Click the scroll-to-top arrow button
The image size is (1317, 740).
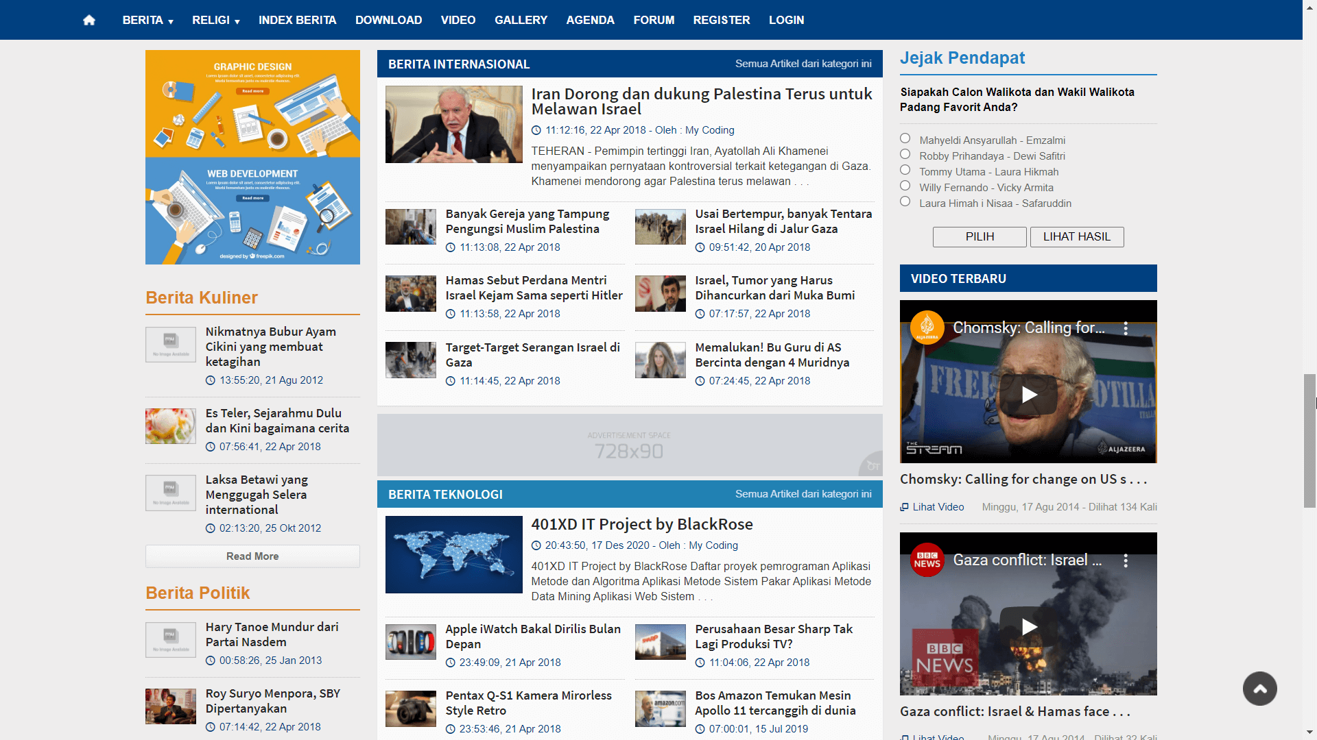(1260, 689)
